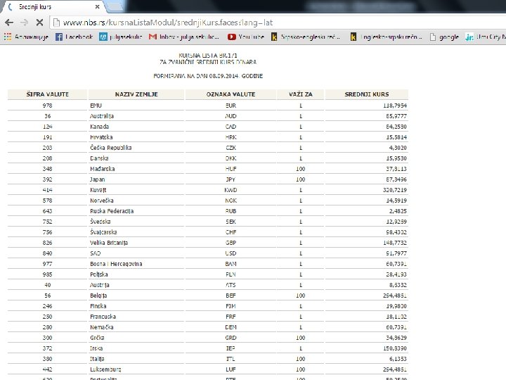Click the VAŽI ZA column header
506x380 pixels.
coord(301,94)
